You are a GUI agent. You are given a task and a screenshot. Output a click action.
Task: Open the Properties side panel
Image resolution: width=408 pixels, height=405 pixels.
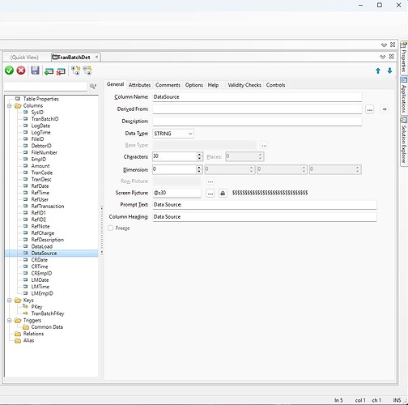[x=404, y=58]
